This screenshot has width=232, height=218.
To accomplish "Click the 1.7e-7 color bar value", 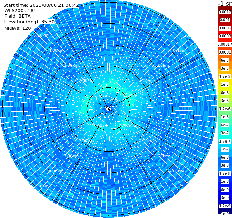I will coord(225,141).
